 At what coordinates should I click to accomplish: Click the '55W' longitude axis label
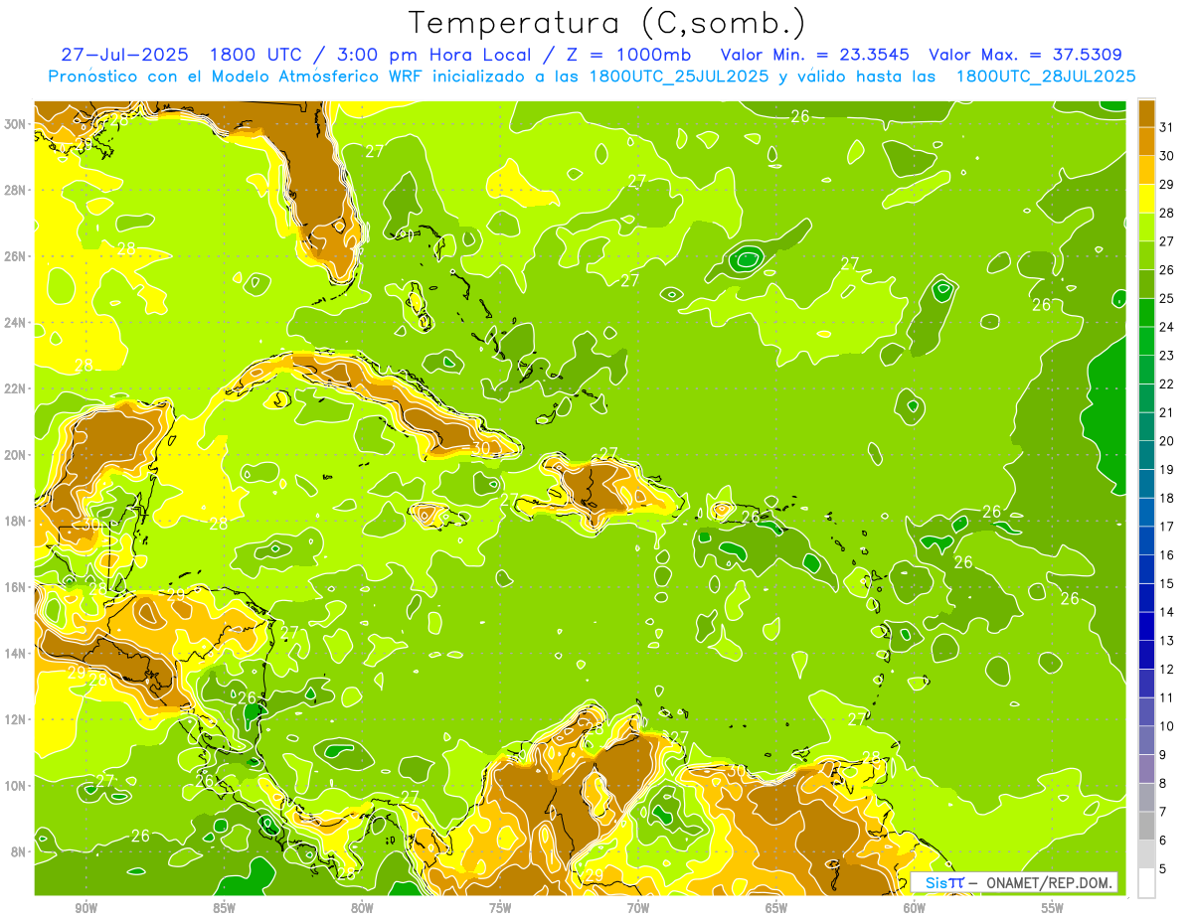1052,908
